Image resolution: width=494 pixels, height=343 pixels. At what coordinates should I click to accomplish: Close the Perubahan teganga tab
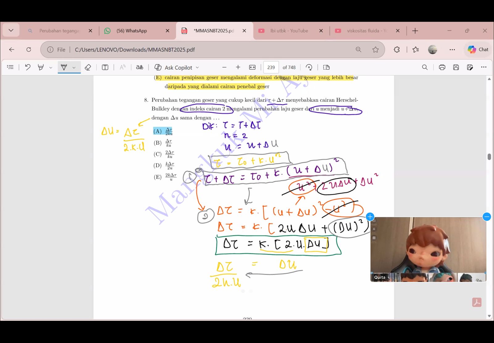90,31
